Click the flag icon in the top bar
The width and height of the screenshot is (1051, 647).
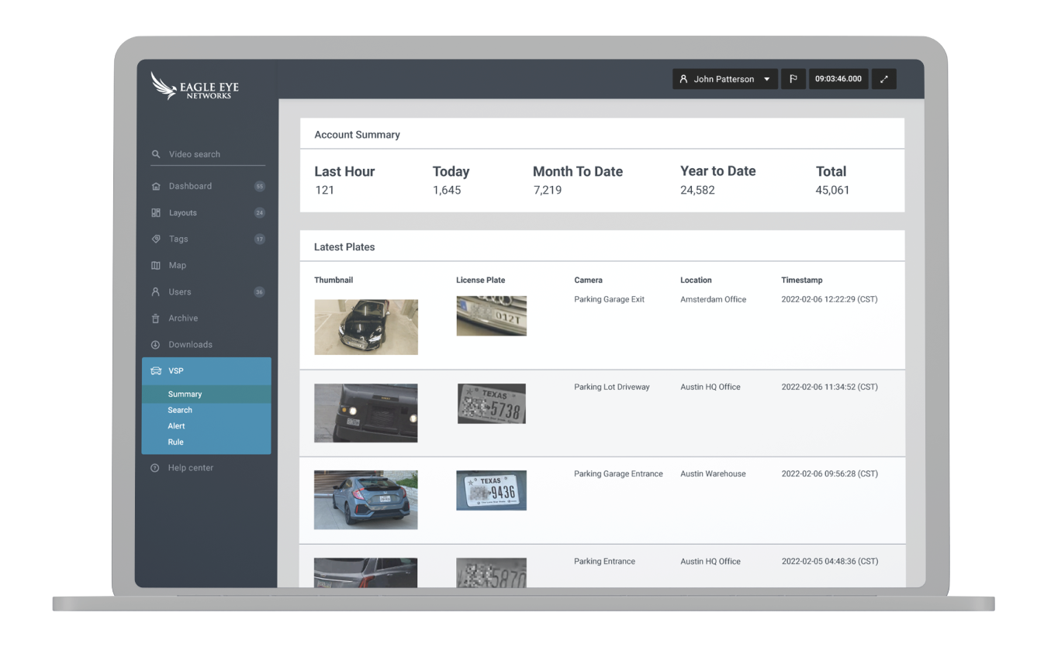[x=793, y=78]
